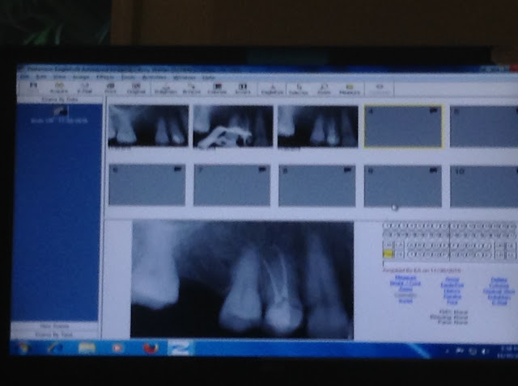The height and width of the screenshot is (386, 518).
Task: Select the Exams By Date panel header
Action: coord(60,99)
